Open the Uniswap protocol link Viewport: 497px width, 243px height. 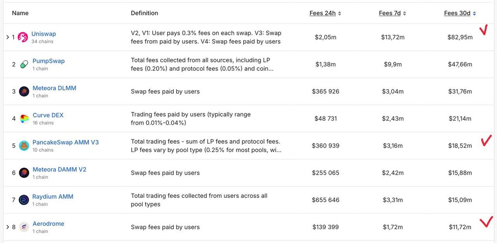pos(43,34)
